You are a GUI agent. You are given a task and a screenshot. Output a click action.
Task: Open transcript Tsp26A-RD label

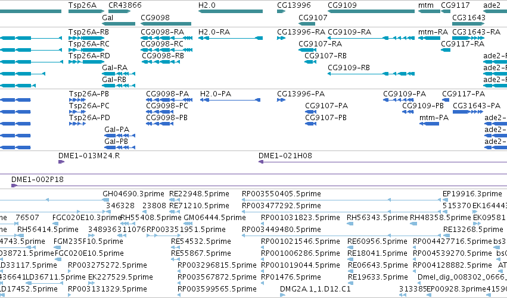(x=89, y=56)
